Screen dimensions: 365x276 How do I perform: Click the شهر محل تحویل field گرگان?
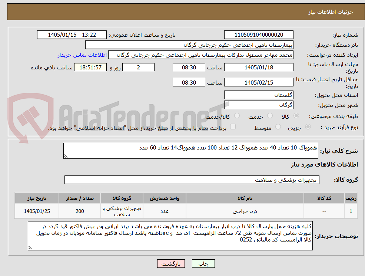point(259,105)
